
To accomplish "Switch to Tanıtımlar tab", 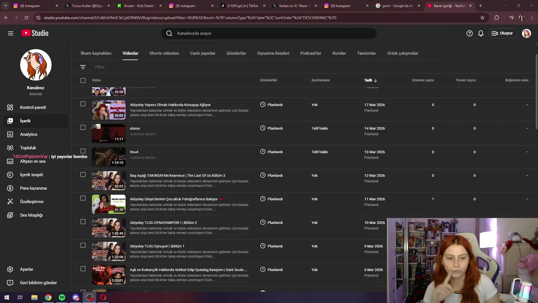I will click(367, 53).
